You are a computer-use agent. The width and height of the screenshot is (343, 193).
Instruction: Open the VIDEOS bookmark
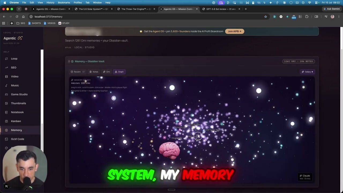[x=49, y=23]
